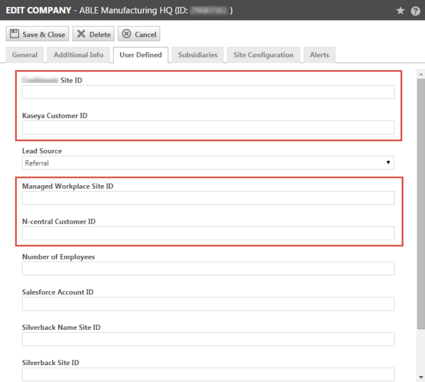Image resolution: width=425 pixels, height=382 pixels.
Task: Switch to the Alerts tab
Action: [x=319, y=55]
